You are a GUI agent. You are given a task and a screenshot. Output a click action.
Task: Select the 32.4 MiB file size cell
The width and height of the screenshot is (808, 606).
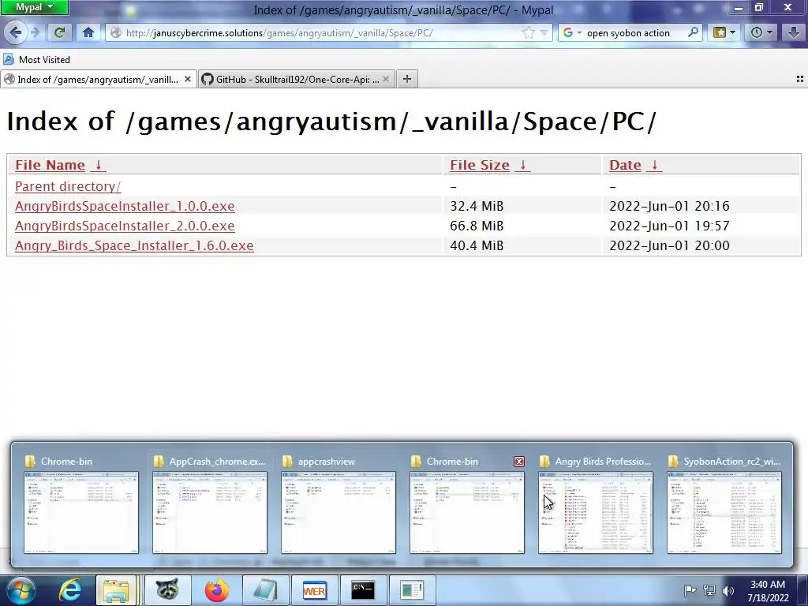(x=477, y=206)
